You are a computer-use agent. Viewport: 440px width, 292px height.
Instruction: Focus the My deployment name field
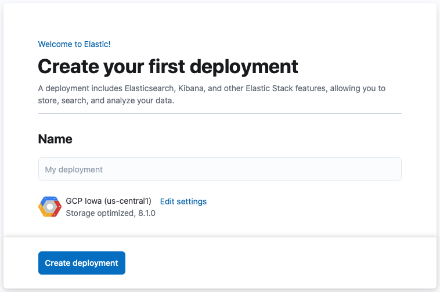coord(219,170)
